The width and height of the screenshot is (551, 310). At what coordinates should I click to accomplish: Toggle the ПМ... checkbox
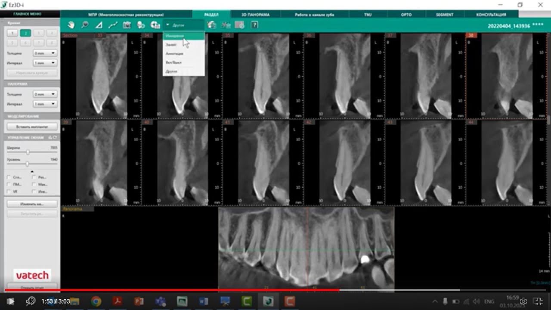coord(9,184)
